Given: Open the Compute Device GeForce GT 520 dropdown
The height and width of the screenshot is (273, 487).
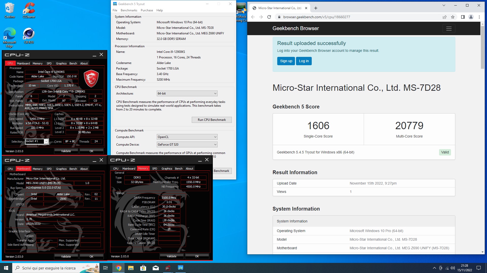Looking at the screenshot, I should (187, 145).
